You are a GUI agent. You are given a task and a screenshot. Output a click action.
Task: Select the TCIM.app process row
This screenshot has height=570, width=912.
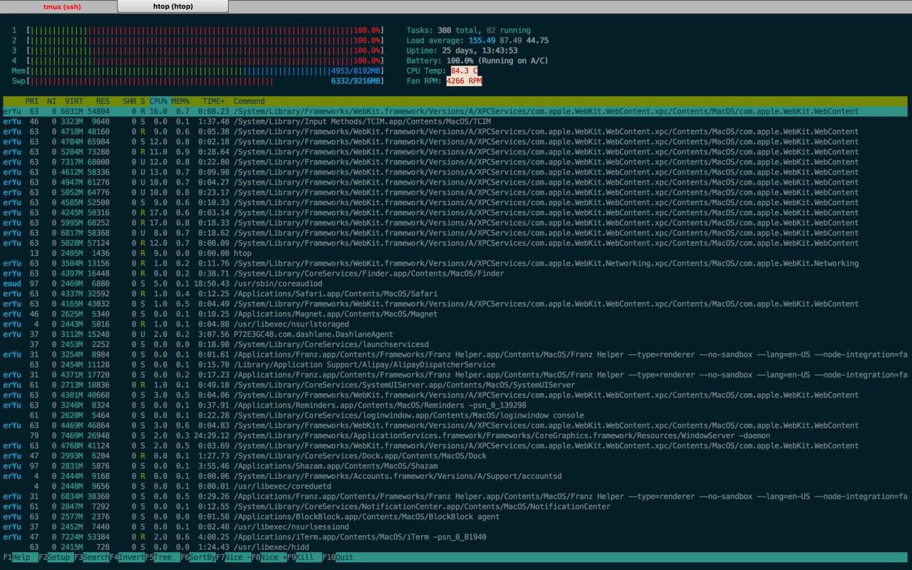tap(456, 122)
